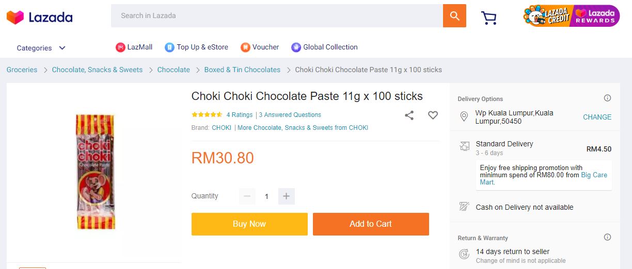This screenshot has width=632, height=269.
Task: Click the Lazada logo
Action: coord(40,17)
